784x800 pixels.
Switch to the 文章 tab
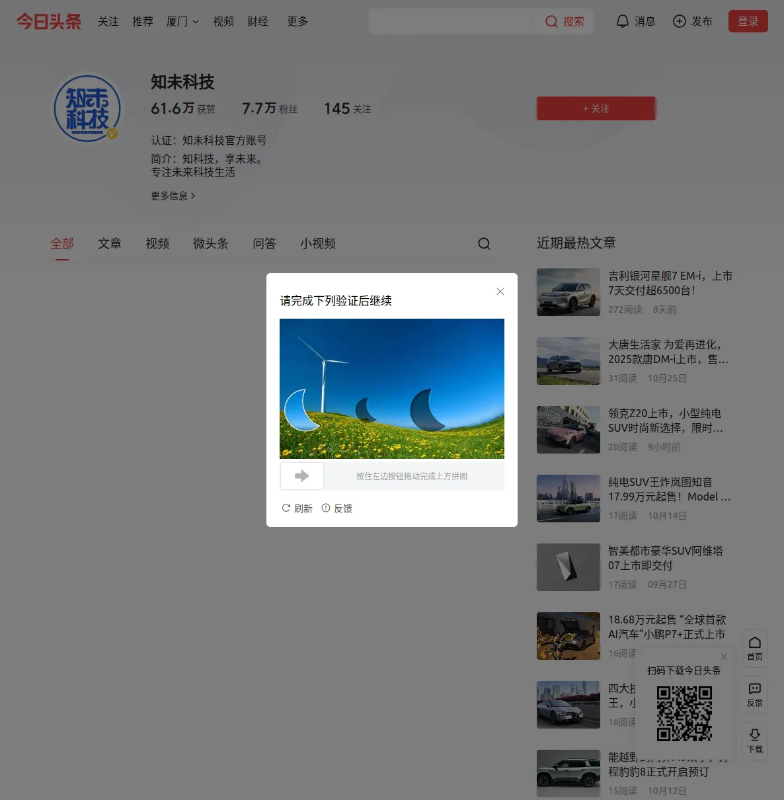tap(110, 244)
